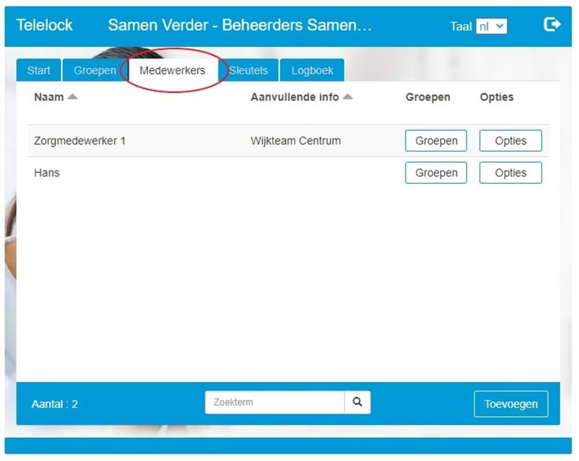Click the logout icon in the header
Screen dimensions: 579x461
click(552, 24)
